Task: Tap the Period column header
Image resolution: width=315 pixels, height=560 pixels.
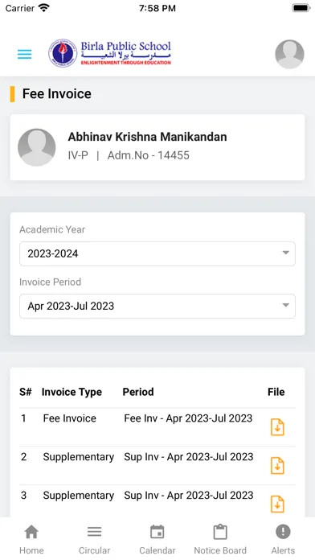Action: [x=138, y=392]
